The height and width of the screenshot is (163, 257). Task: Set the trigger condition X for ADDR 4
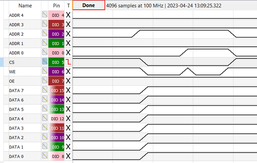pos(68,15)
